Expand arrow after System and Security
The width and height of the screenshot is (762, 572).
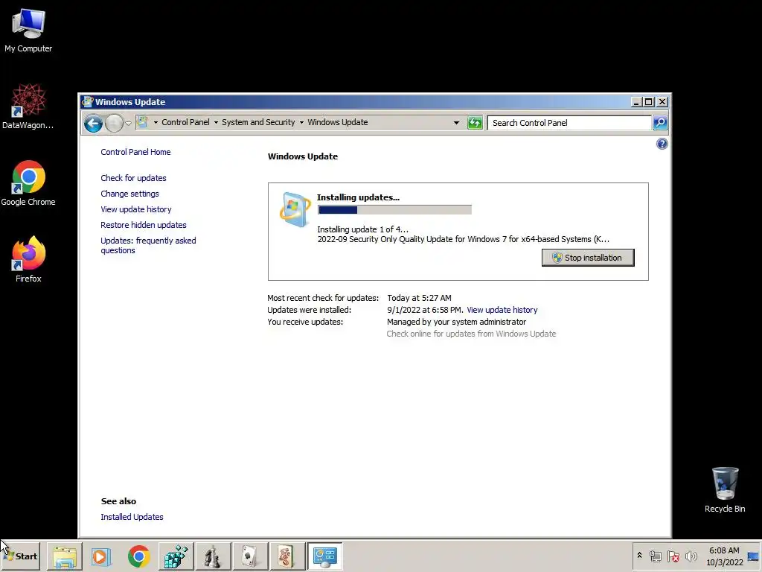(301, 123)
